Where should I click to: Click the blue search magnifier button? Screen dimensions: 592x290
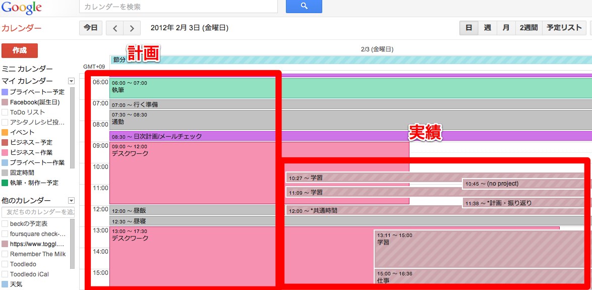click(304, 7)
